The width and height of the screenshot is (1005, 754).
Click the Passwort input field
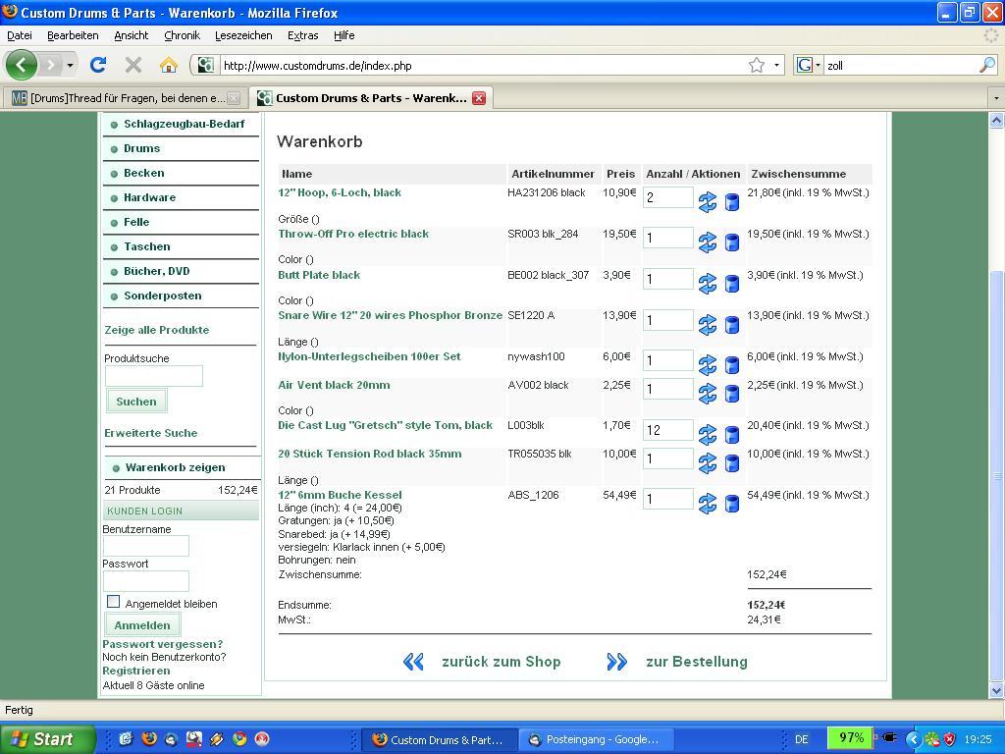[x=146, y=581]
